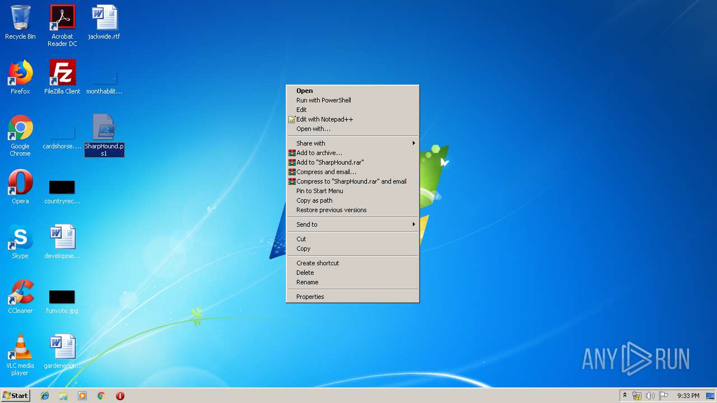Choose Properties in the context menu
717x403 pixels.
[x=352, y=297]
